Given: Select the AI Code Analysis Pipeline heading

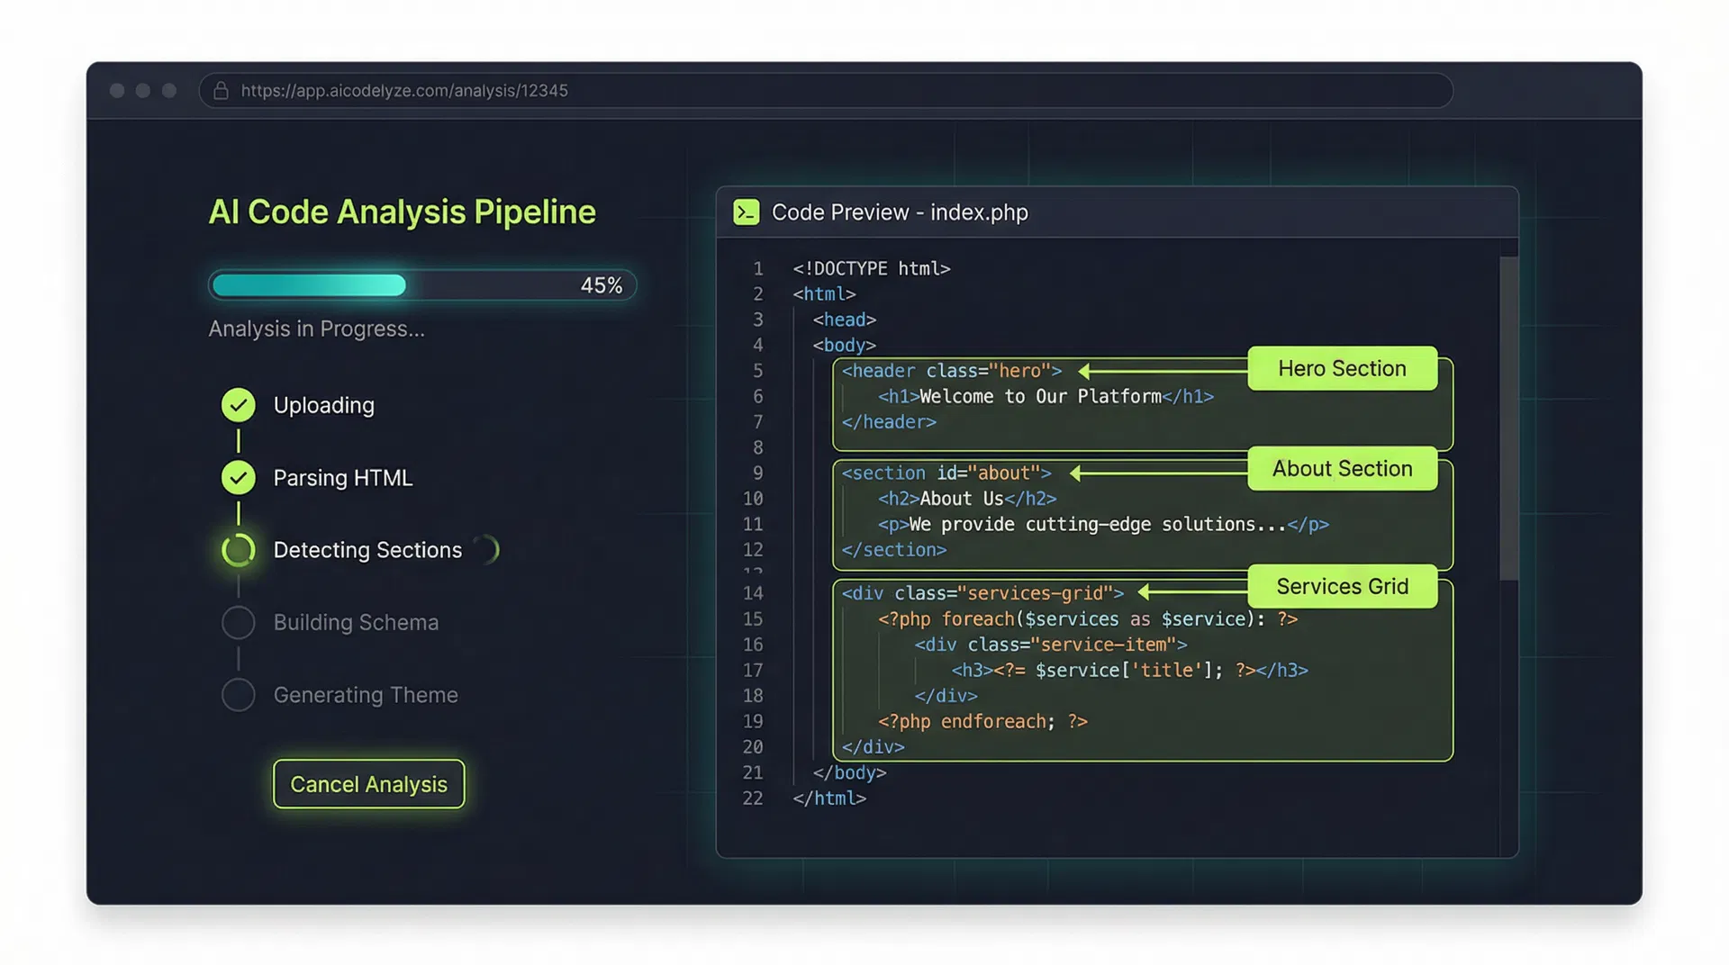Looking at the screenshot, I should click(x=402, y=212).
